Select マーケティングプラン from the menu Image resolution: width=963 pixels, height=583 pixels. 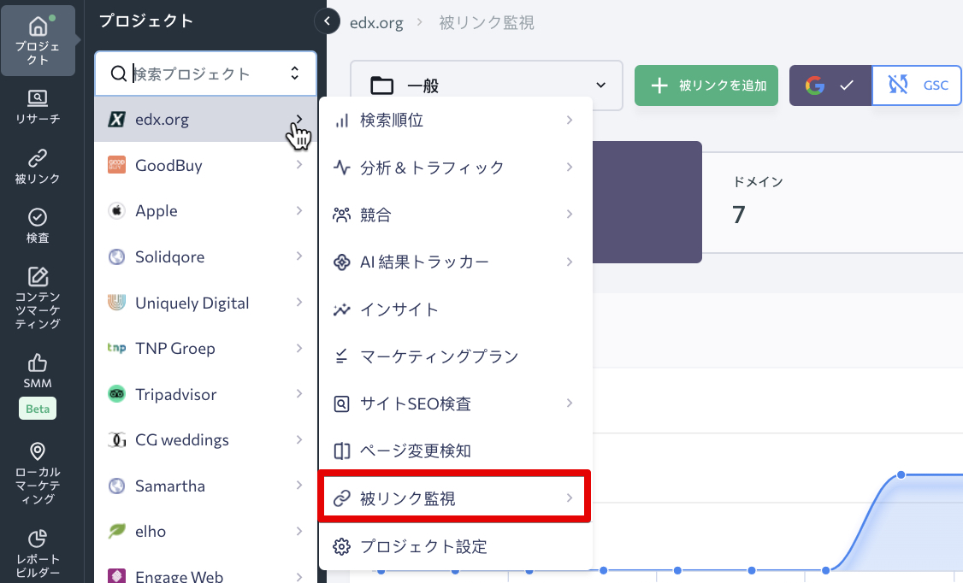(454, 356)
